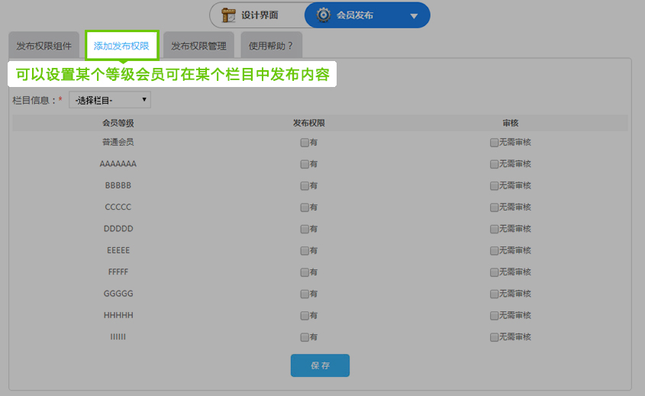This screenshot has width=645, height=396.
Task: Click the 设计界面 design interface icon
Action: pyautogui.click(x=228, y=15)
